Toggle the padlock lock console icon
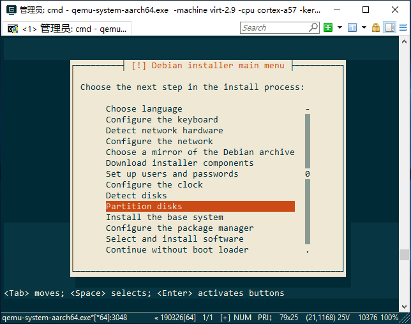Screen dimensions: 411x324 point(376,27)
